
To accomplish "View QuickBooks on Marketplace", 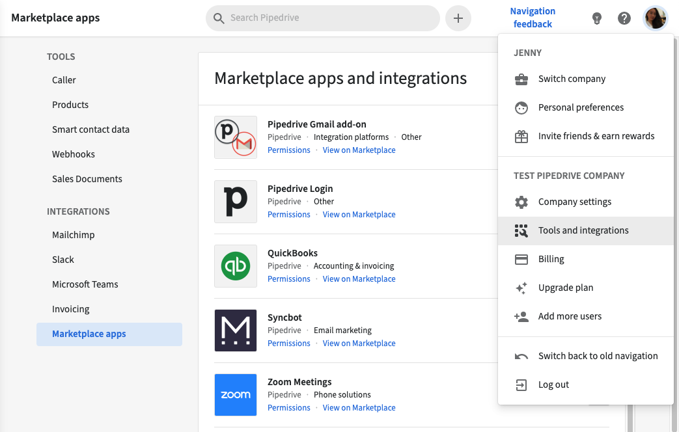I will click(x=359, y=279).
